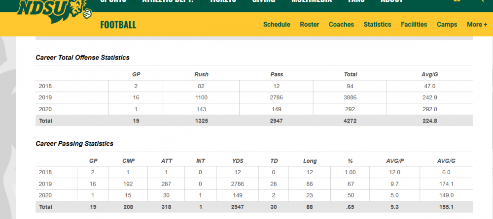Select 2018 total offense value 94
This screenshot has height=219, width=493.
point(350,86)
